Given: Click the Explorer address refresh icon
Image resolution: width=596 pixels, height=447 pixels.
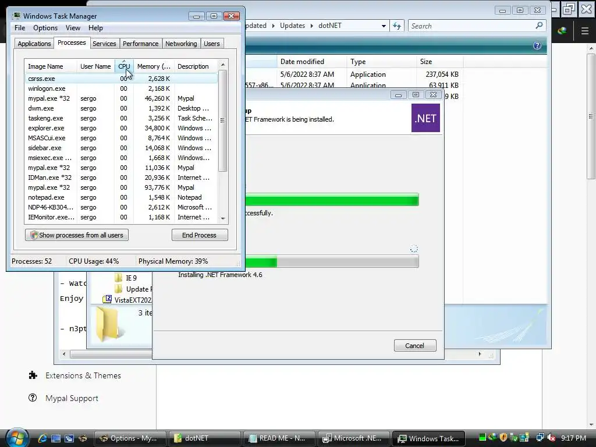Looking at the screenshot, I should 397,26.
